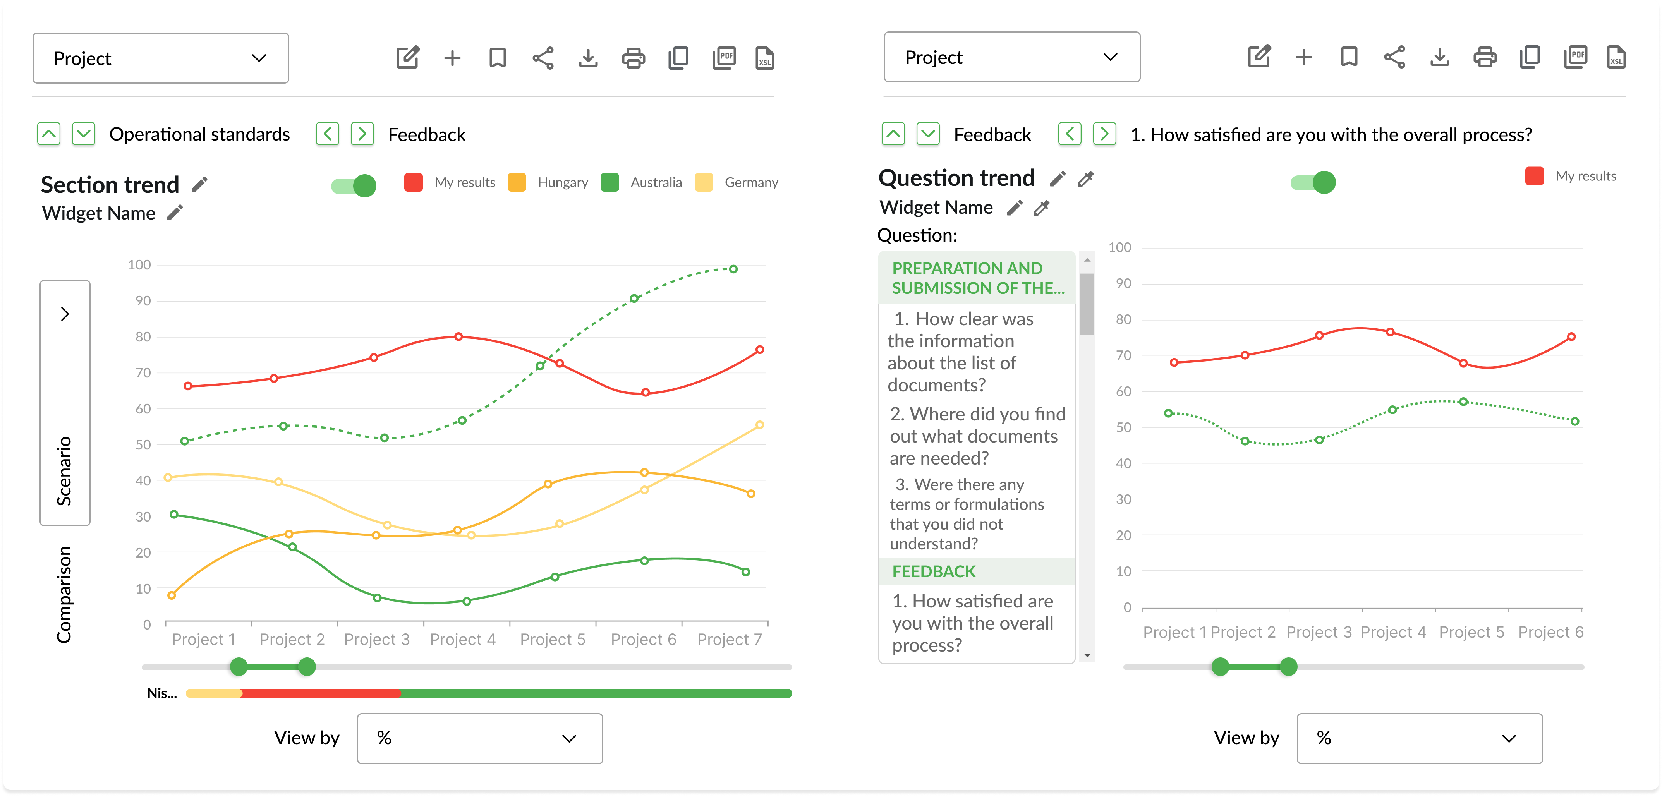Print the Question trend widget on right

(x=1485, y=57)
